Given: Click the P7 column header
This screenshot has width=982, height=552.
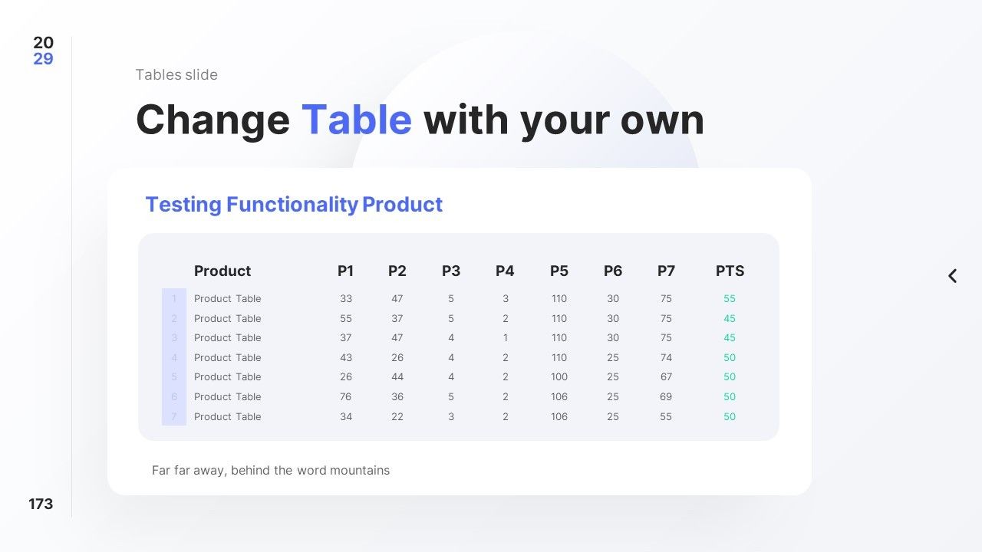Looking at the screenshot, I should click(666, 271).
